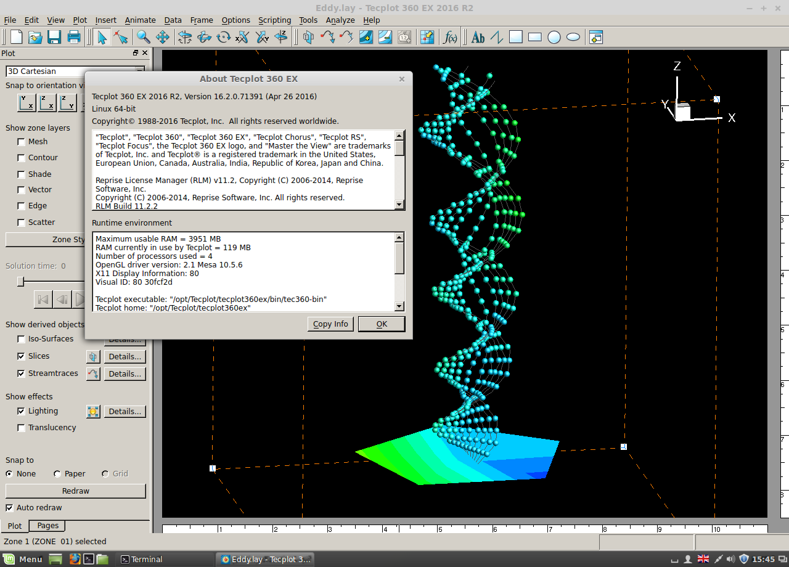
Task: Click Copy Info in About dialog
Action: pyautogui.click(x=330, y=324)
